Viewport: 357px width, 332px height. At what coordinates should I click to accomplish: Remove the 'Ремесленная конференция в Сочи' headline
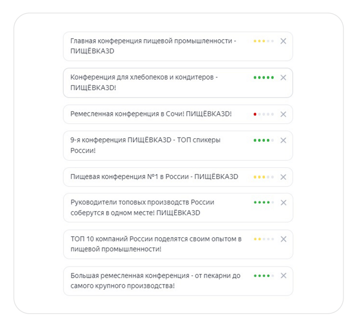pyautogui.click(x=283, y=114)
